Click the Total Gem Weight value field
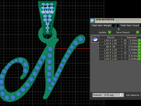This screenshot has height=106, width=141. point(115,26)
